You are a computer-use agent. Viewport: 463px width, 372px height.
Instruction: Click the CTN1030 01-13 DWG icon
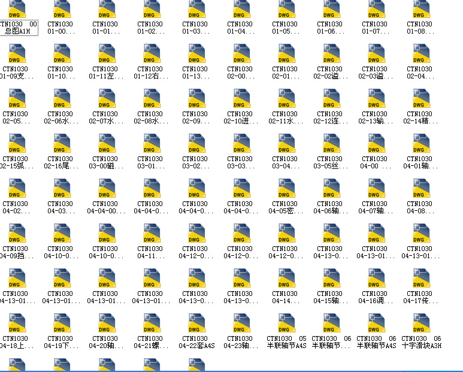tap(196, 53)
